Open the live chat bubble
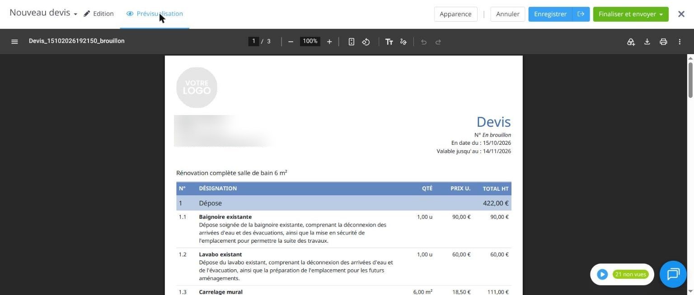 point(673,274)
